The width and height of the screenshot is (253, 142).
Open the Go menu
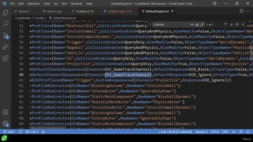(x=56, y=4)
